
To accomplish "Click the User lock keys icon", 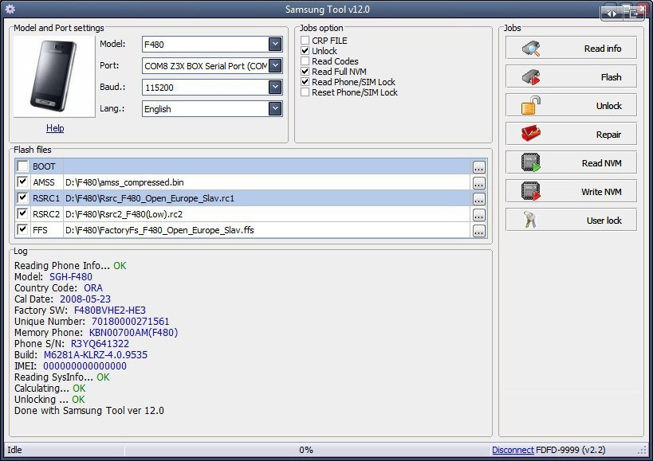I will pyautogui.click(x=532, y=221).
